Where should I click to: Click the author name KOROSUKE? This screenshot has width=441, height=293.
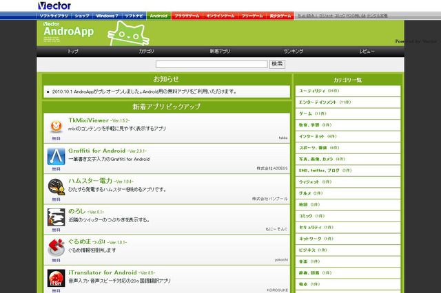(277, 290)
